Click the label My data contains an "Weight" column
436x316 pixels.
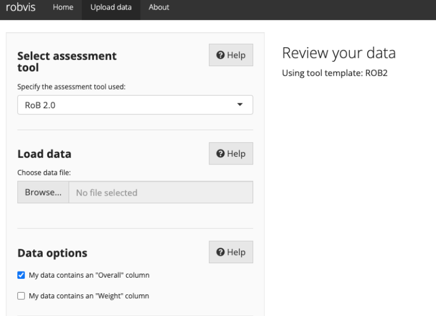89,295
